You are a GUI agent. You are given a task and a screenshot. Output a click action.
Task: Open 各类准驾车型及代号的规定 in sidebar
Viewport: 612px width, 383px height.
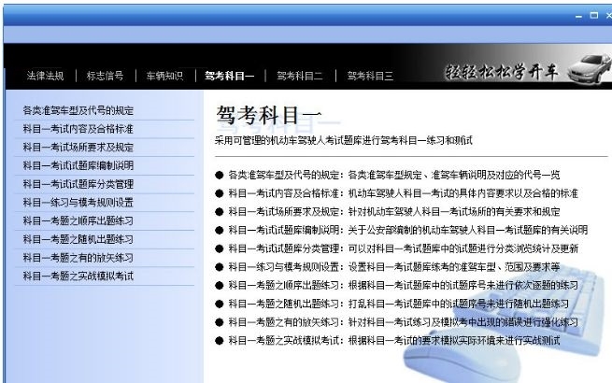78,110
